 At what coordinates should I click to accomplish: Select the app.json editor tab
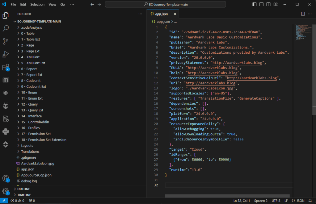pos(161,14)
